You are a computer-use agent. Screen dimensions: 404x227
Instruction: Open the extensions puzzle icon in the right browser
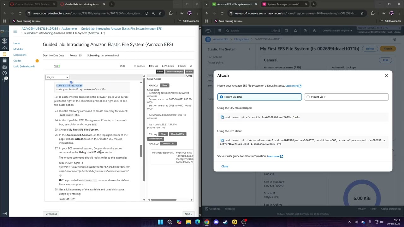(x=373, y=13)
